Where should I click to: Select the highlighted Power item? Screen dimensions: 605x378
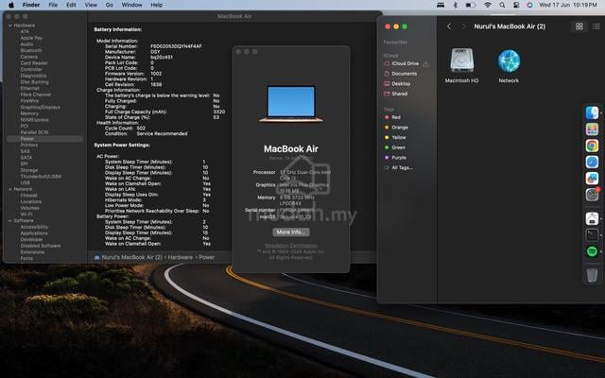click(x=44, y=139)
